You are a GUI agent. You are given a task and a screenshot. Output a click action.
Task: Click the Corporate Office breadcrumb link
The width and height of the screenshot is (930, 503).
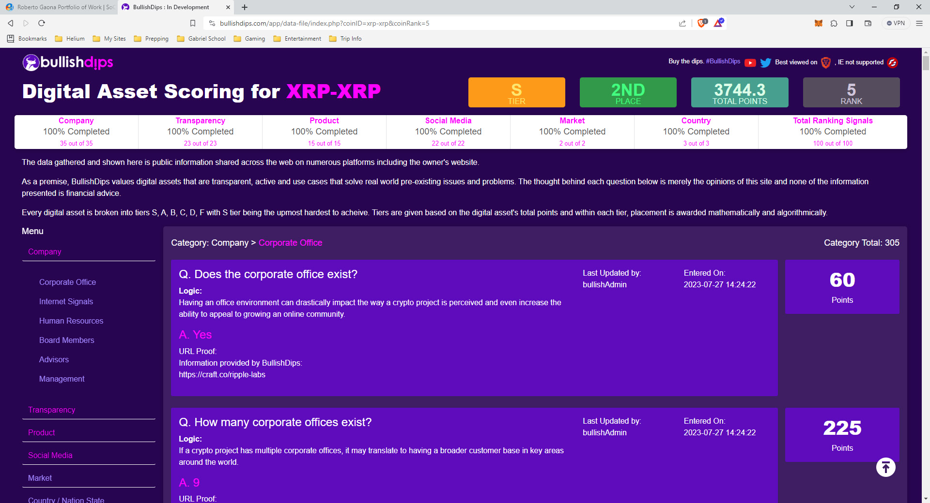(290, 243)
